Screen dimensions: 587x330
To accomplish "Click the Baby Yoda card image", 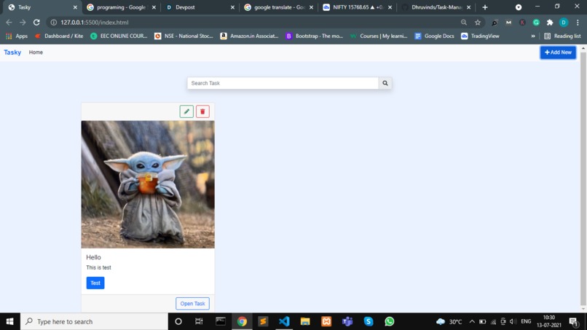I will point(148,184).
